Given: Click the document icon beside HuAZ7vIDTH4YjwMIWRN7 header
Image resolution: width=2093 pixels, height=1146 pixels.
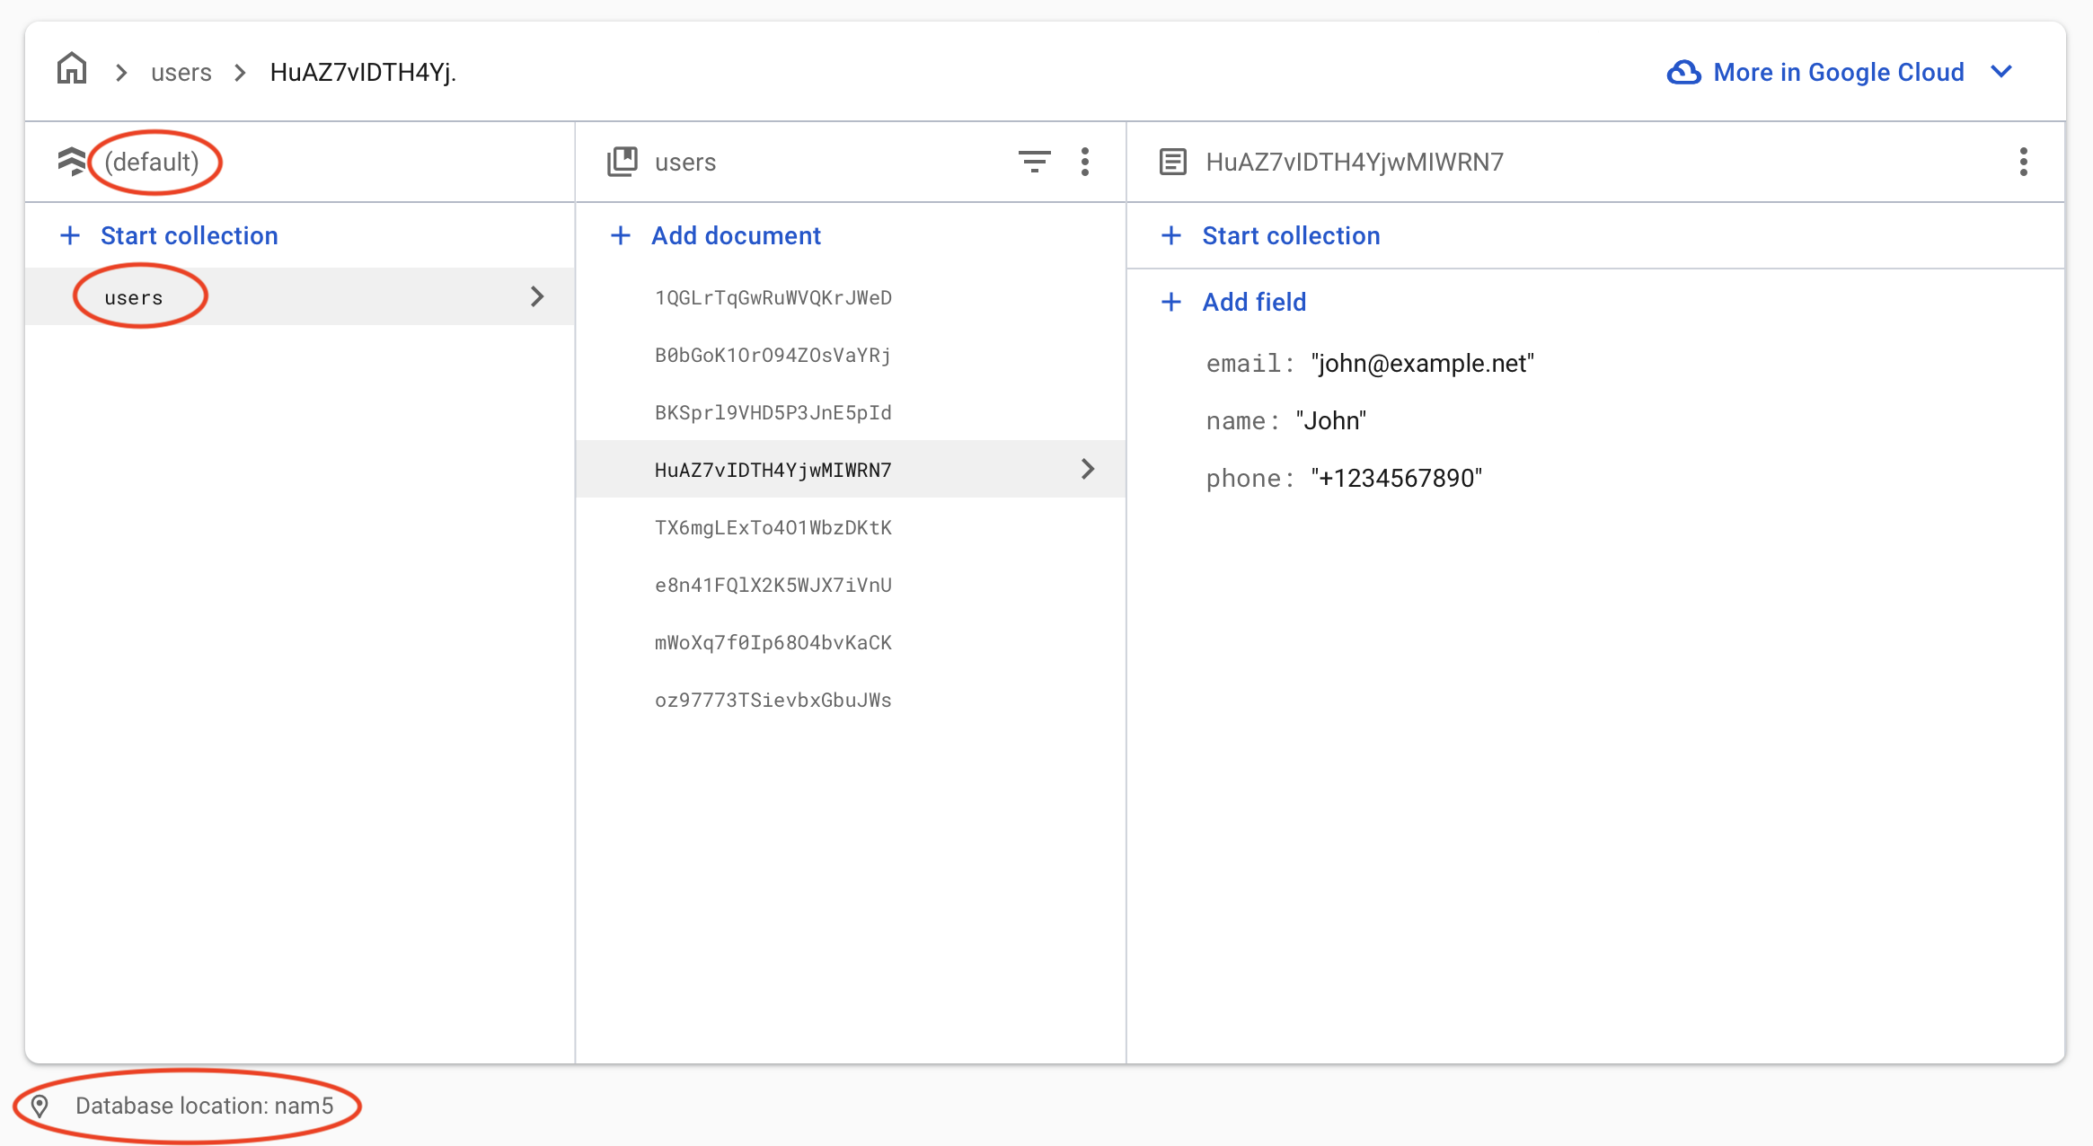Looking at the screenshot, I should click(x=1173, y=162).
